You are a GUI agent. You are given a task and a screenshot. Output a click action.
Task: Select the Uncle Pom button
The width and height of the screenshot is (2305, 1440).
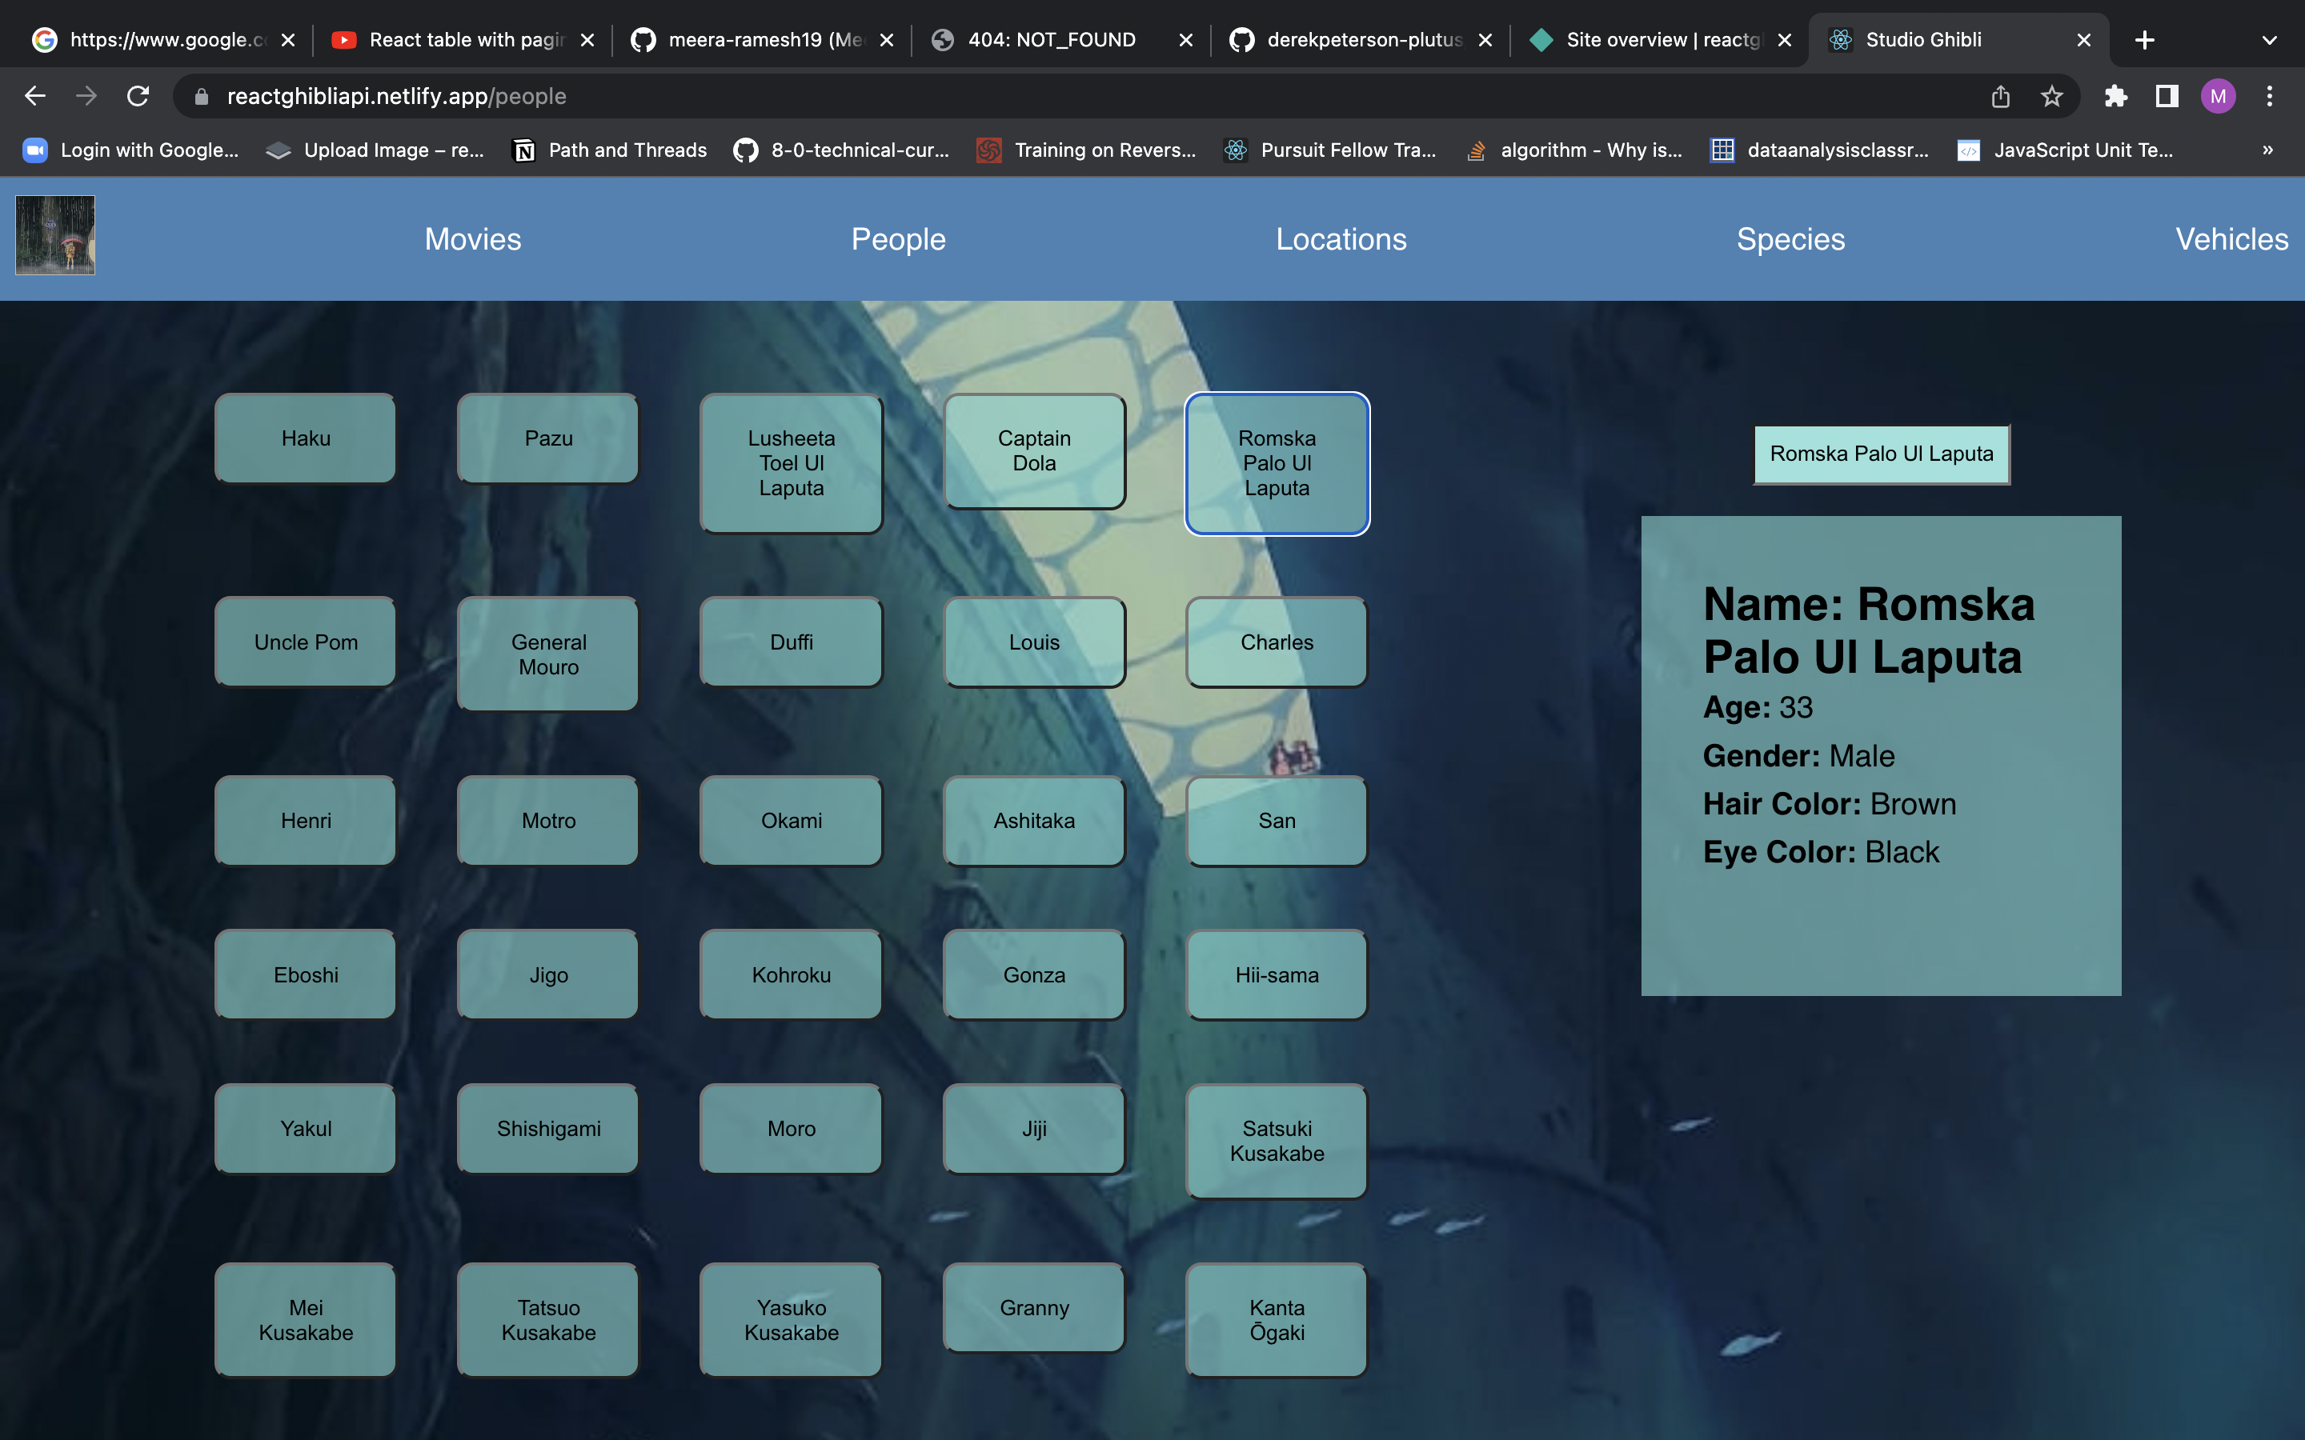(306, 642)
